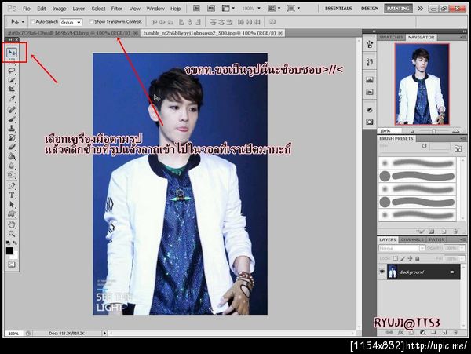Toggle lock all padlock in Layers
Viewport: 471px width, 354px height.
pos(418,258)
